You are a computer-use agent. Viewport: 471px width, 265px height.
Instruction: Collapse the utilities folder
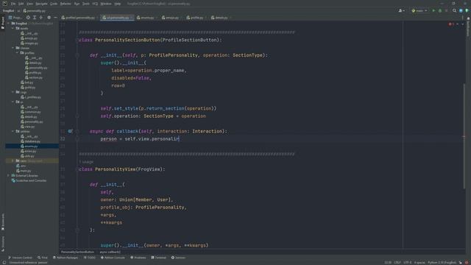13,131
